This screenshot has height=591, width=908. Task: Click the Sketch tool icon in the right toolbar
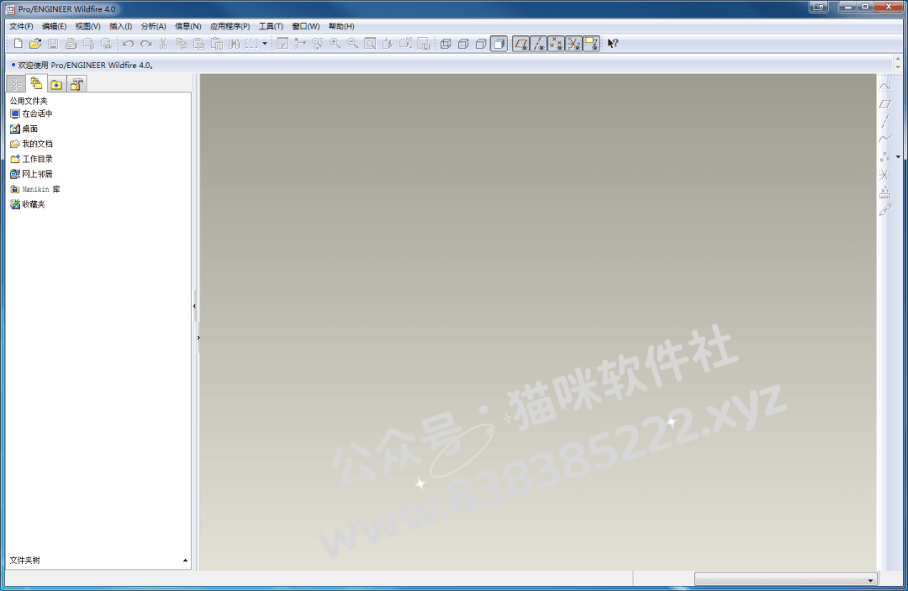click(884, 87)
